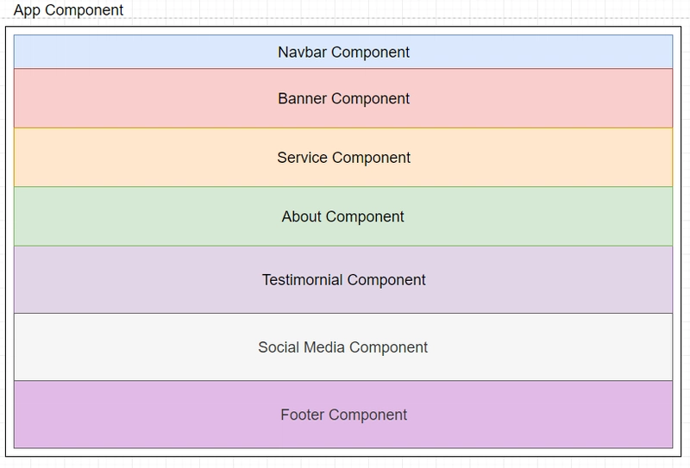
Task: Click the "Social Media Component" text label
Action: [x=342, y=347]
